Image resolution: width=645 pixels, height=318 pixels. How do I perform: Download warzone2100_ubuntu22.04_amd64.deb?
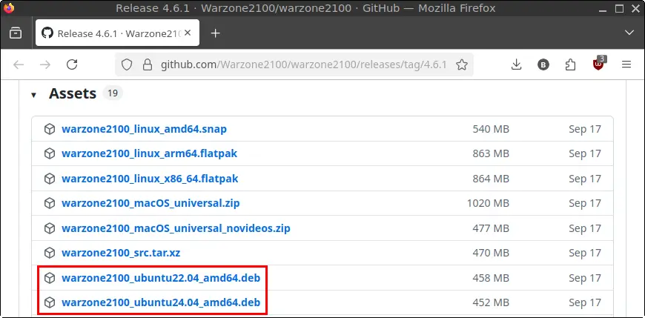[160, 278]
